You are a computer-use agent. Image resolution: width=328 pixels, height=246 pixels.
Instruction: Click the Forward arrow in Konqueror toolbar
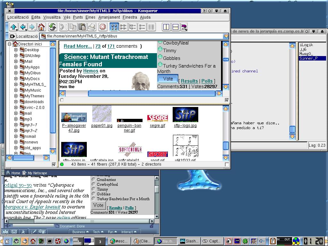(x=32, y=27)
